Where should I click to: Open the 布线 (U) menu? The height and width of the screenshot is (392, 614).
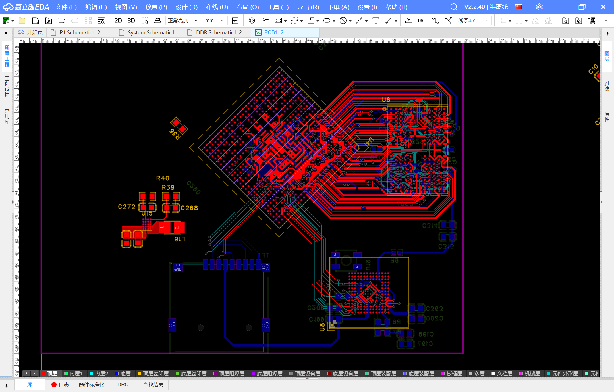[217, 7]
